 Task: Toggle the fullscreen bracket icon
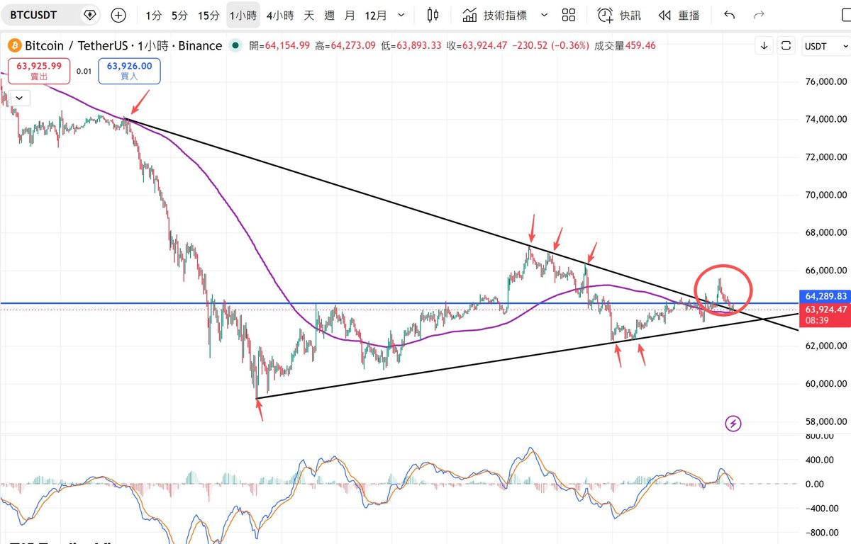[x=786, y=46]
